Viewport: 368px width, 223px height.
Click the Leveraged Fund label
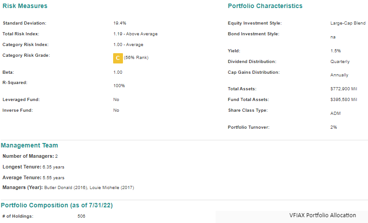pyautogui.click(x=21, y=99)
